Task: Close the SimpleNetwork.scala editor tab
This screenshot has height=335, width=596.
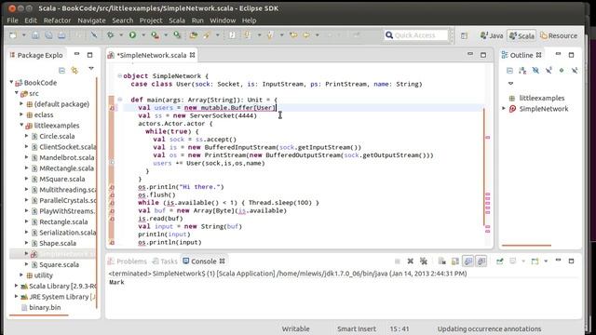Action: tap(193, 55)
